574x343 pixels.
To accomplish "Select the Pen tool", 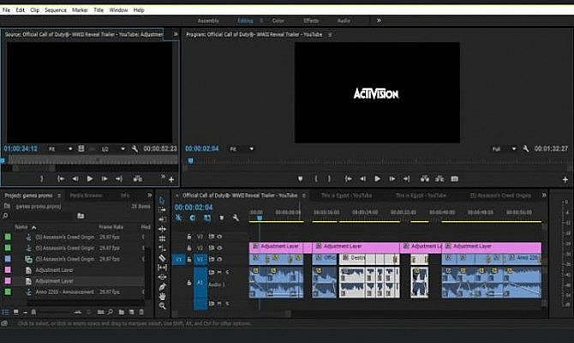I will 162,286.
